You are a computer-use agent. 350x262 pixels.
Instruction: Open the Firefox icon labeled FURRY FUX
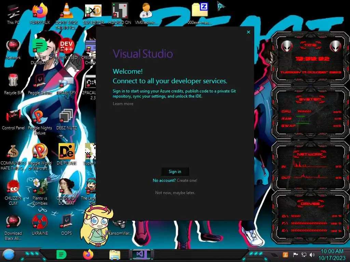tap(40, 14)
